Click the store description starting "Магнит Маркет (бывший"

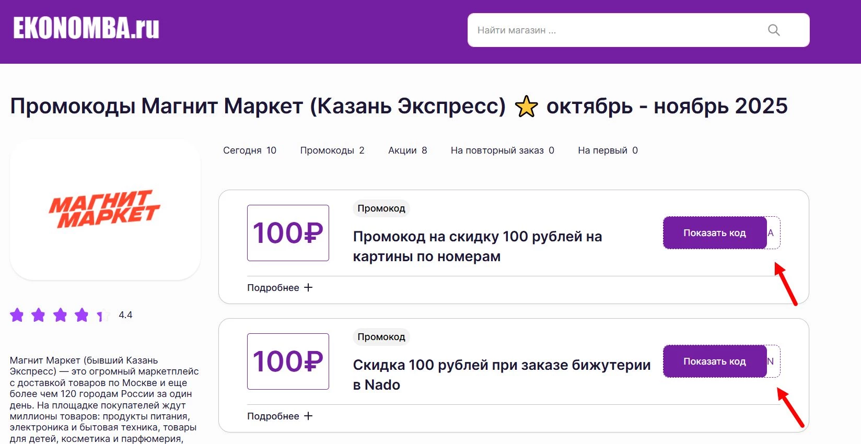coord(104,400)
